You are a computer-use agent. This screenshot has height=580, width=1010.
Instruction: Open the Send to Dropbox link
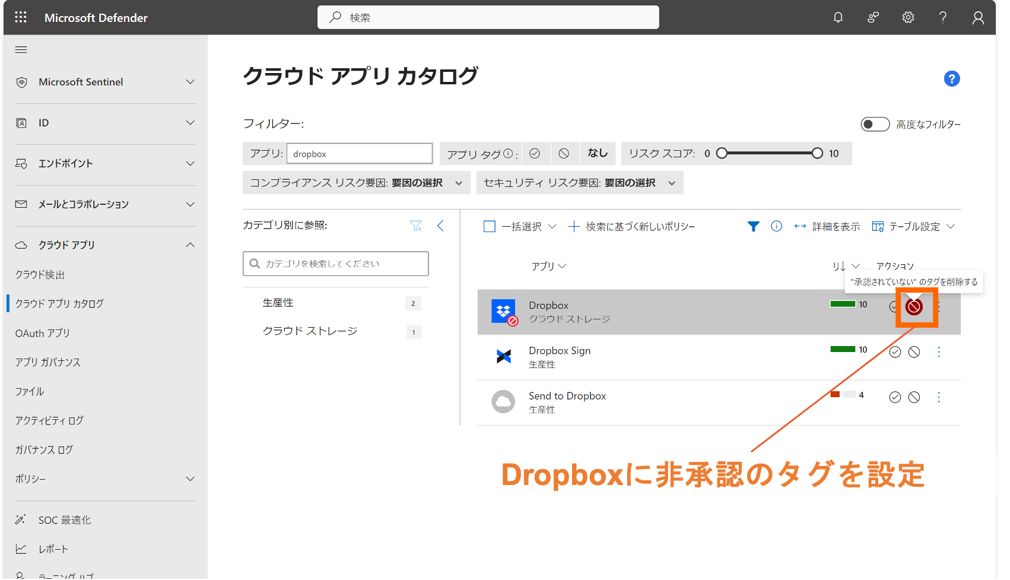(567, 396)
